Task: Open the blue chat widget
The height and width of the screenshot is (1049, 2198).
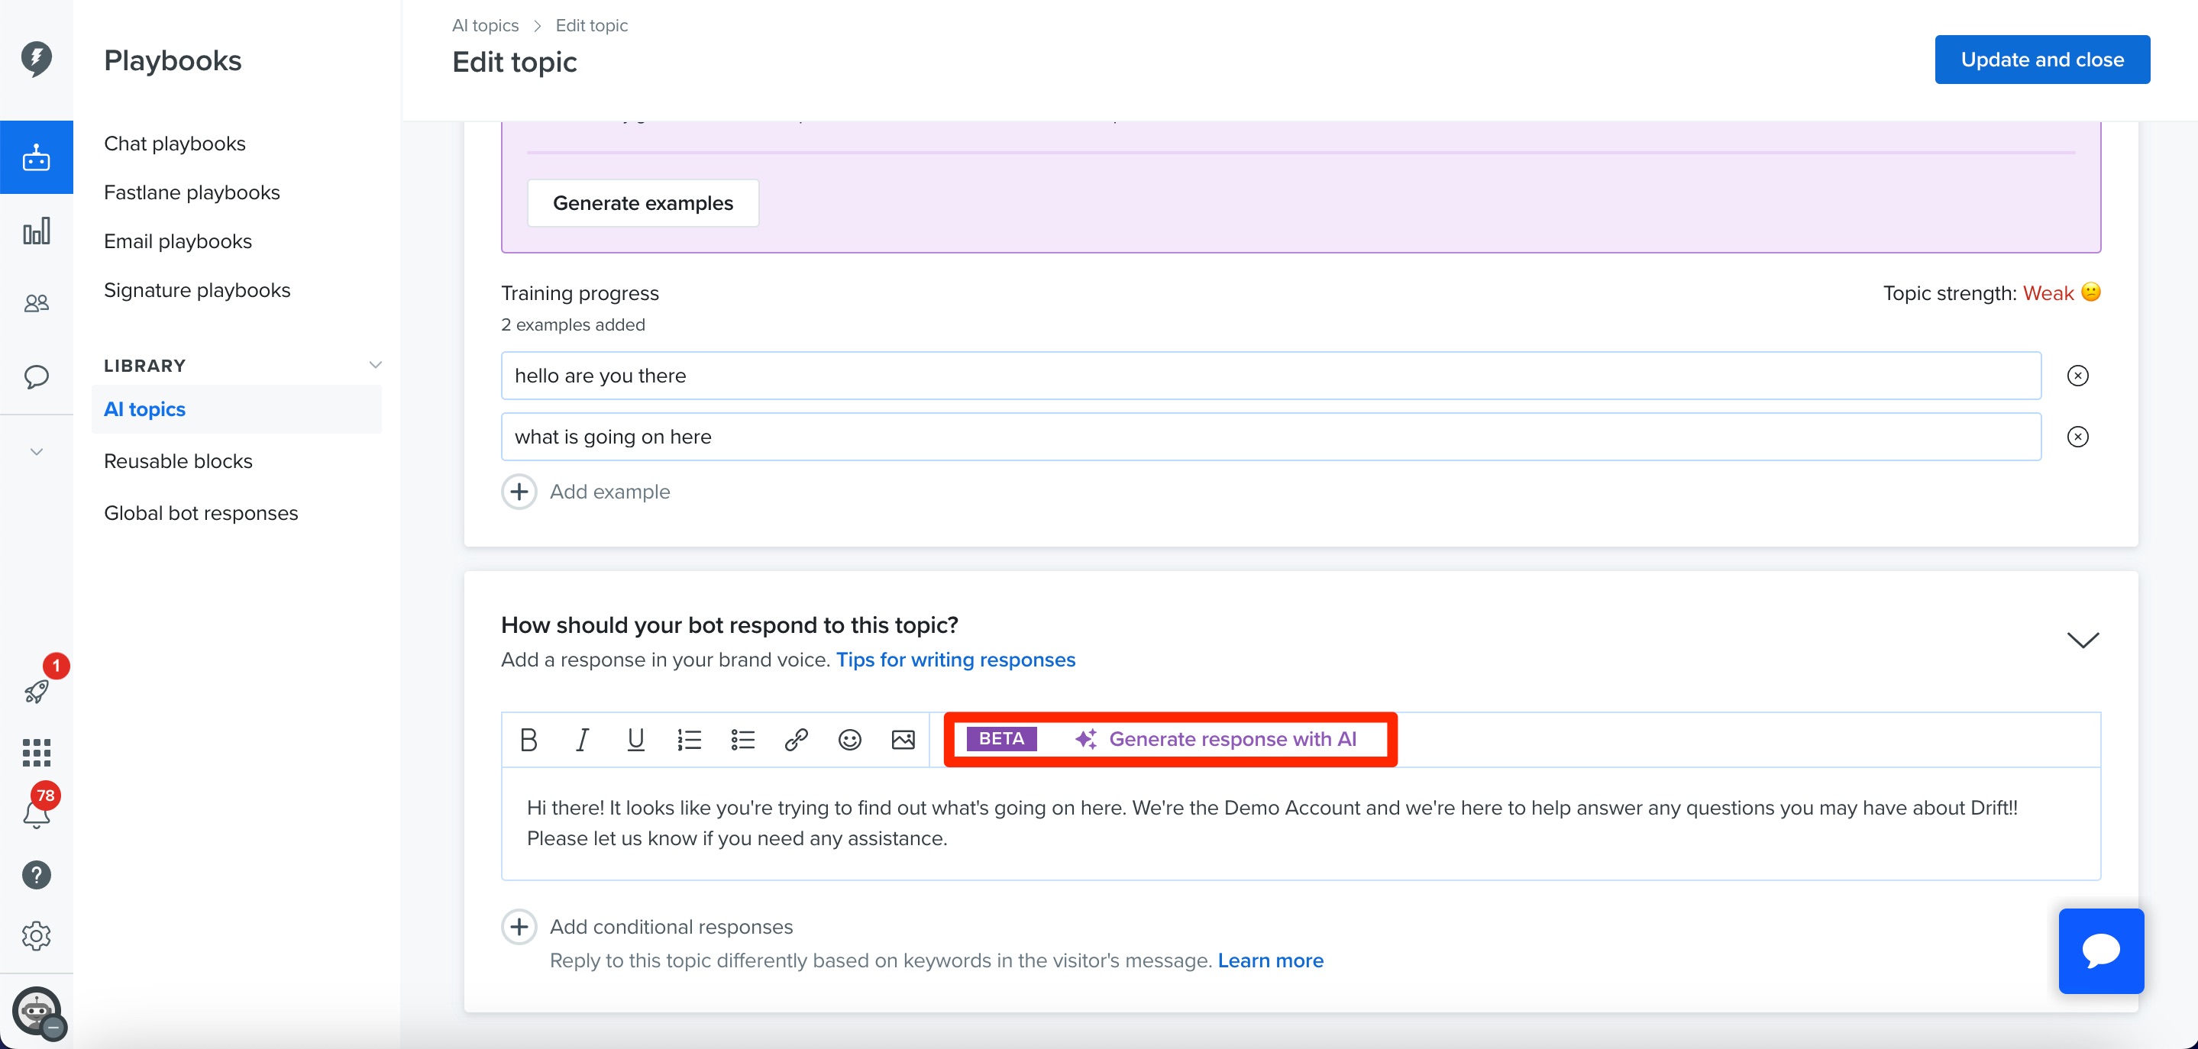Action: pos(2101,951)
